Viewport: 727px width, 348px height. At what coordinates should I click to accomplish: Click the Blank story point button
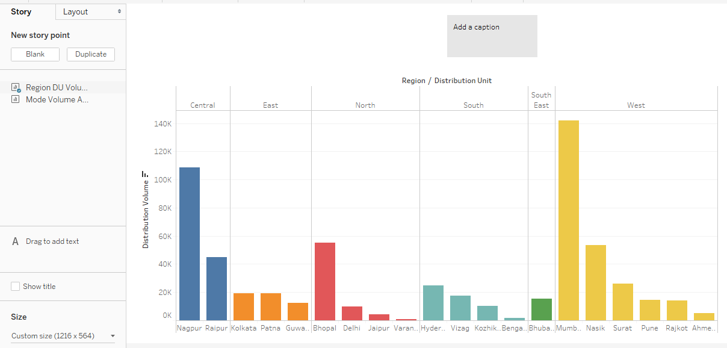36,54
